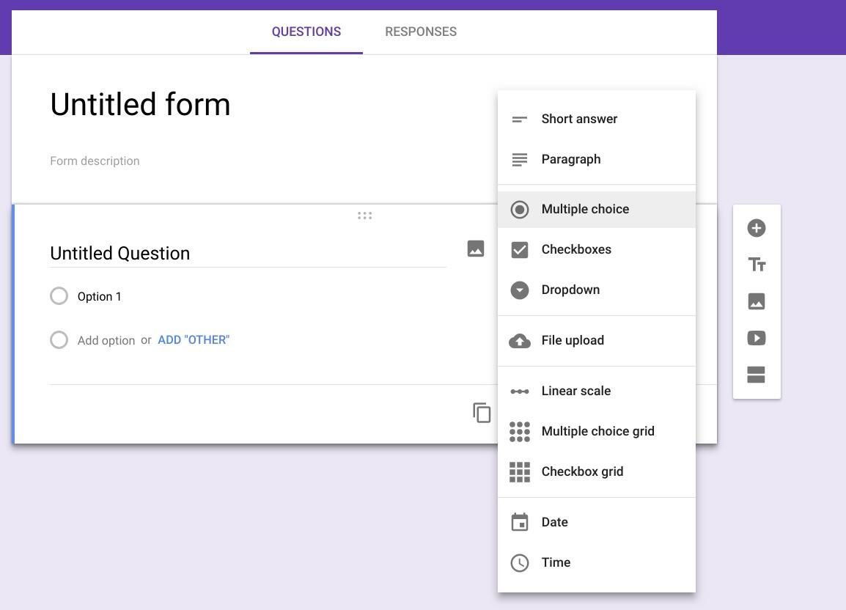
Task: Click the Untitled Question title field
Action: 248,253
